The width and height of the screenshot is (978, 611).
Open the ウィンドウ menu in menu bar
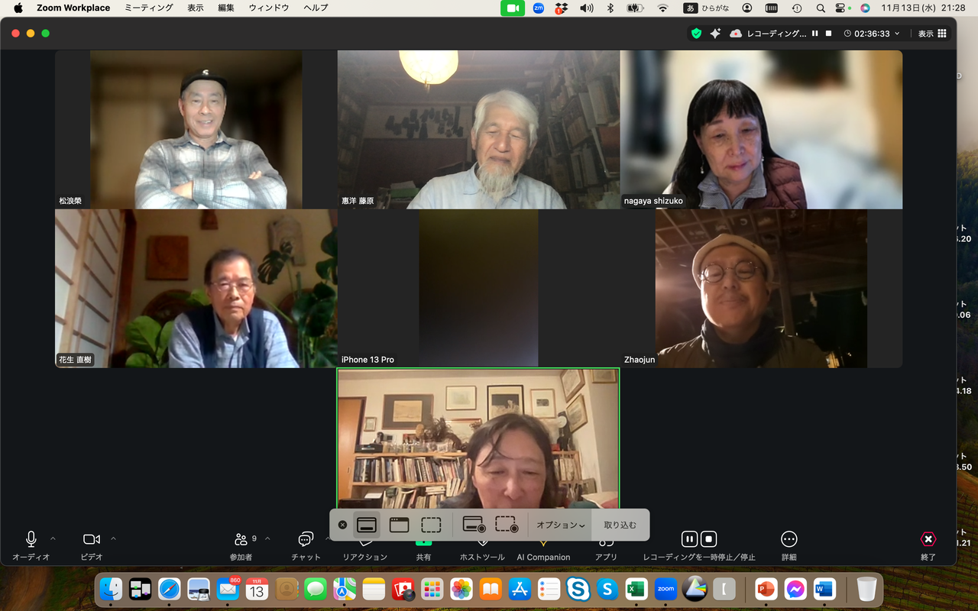click(x=269, y=8)
